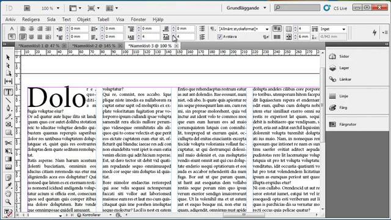
Task: Open the page number dropdown in status bar
Action: coord(60,215)
